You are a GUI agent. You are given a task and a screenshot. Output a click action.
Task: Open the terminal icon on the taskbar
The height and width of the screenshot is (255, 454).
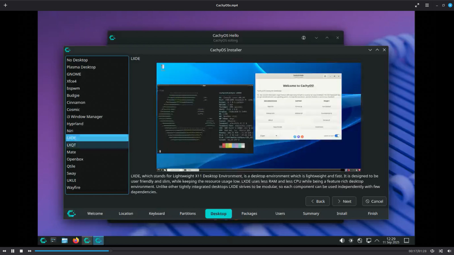54,241
